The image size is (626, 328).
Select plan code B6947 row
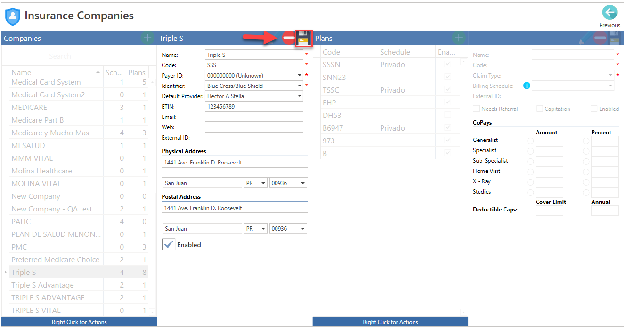pos(390,128)
